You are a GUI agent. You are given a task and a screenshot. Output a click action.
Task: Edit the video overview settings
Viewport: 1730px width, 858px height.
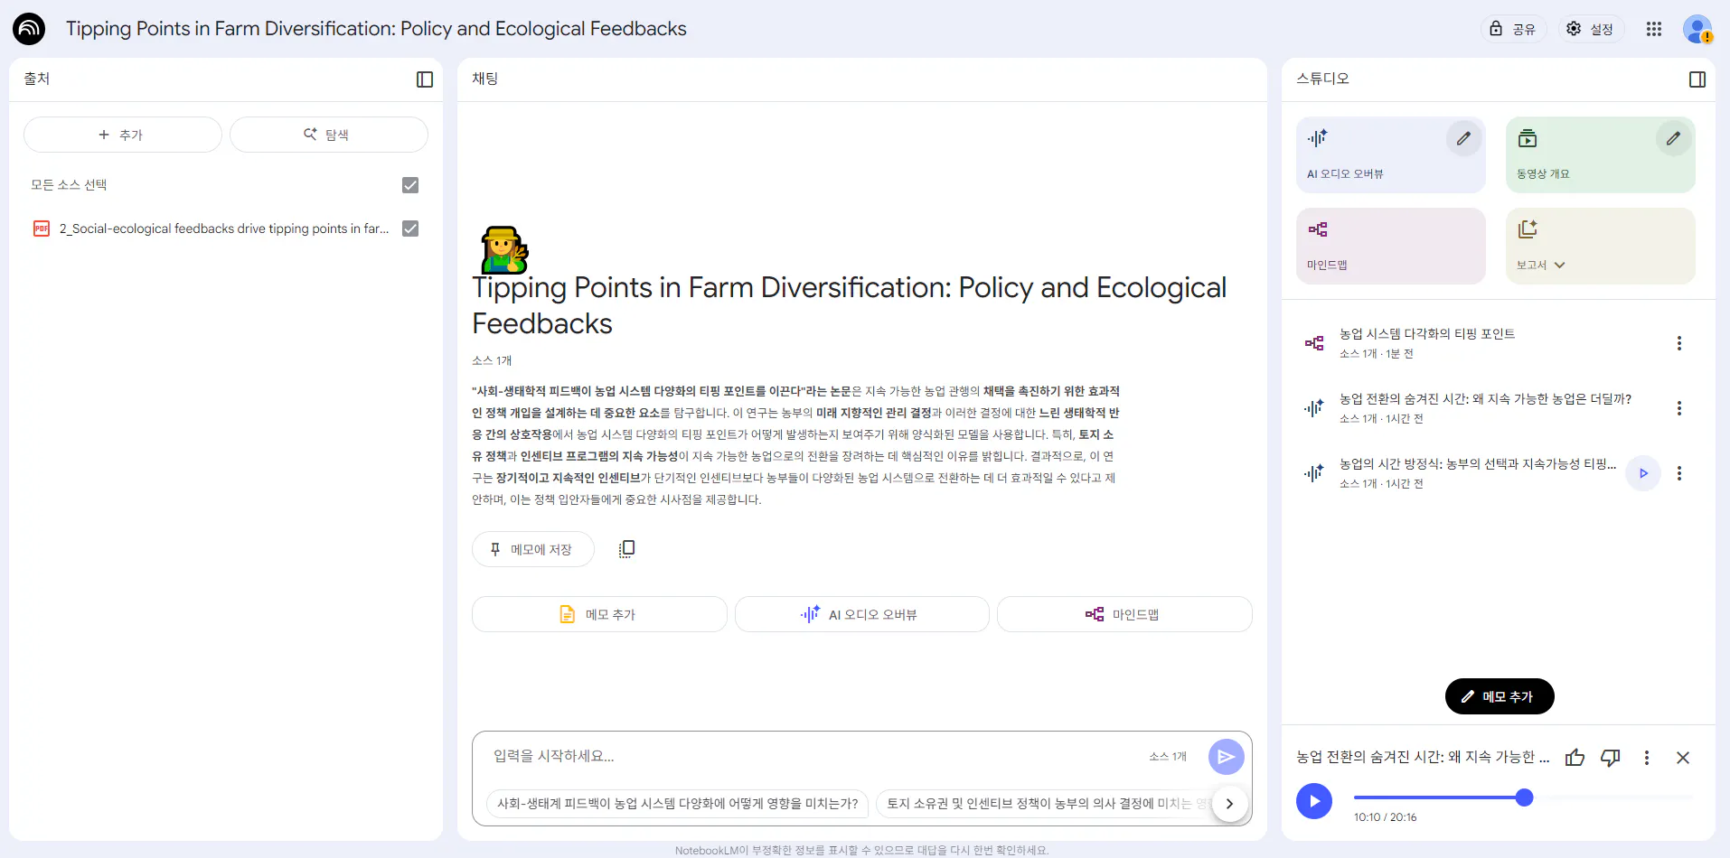point(1673,139)
